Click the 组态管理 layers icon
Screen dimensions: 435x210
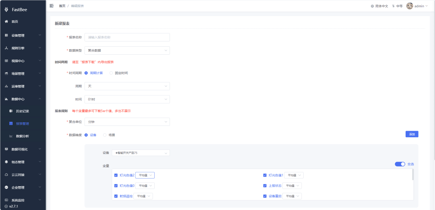click(x=6, y=162)
